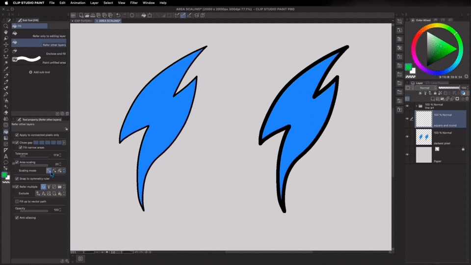Select the Refer multiple folder icon
The image size is (471, 265).
[59, 187]
